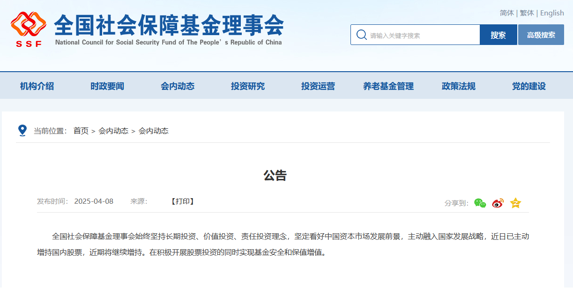Select 会内动态 in navigation bar

(178, 86)
